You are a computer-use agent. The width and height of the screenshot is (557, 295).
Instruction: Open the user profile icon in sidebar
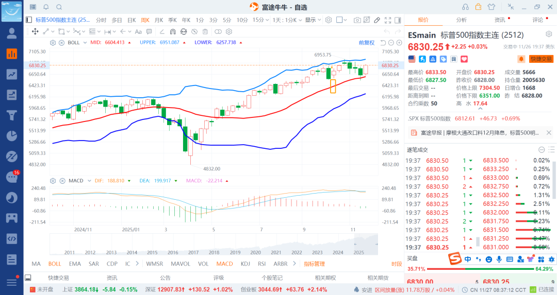point(12,33)
